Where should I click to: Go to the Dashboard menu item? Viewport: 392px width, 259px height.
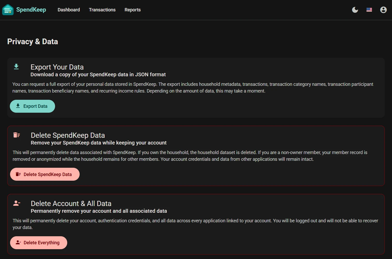(69, 10)
